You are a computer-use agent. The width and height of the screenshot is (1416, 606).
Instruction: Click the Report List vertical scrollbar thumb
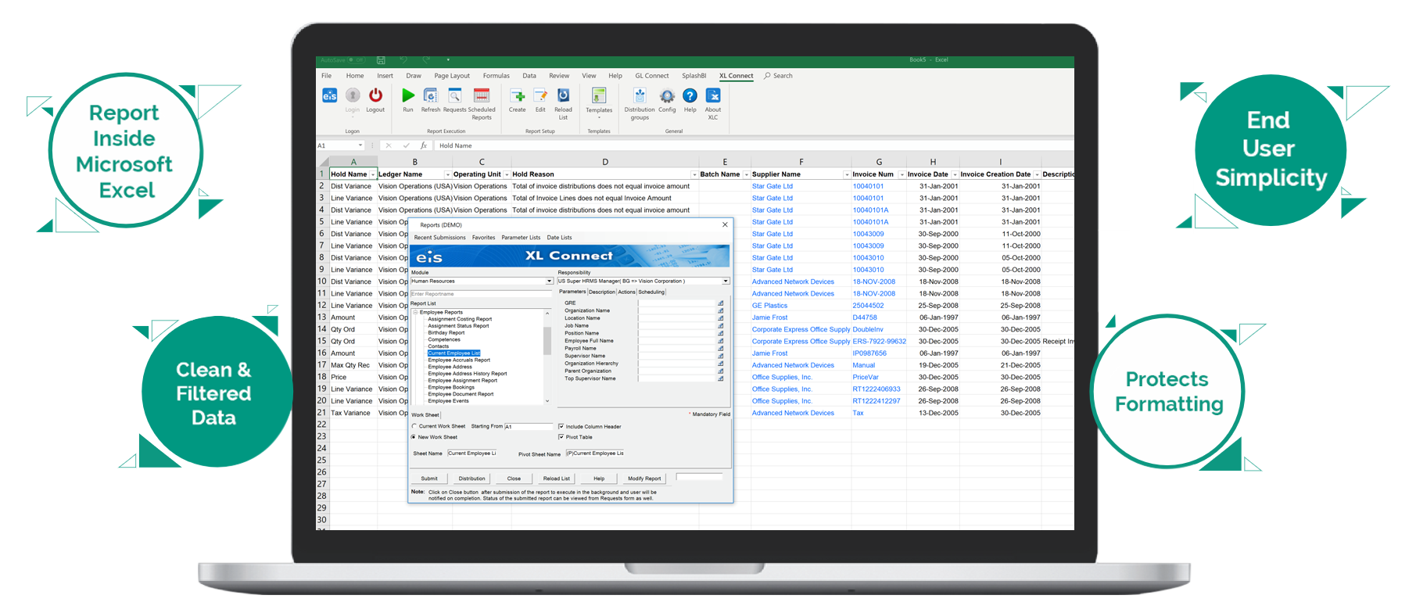547,340
